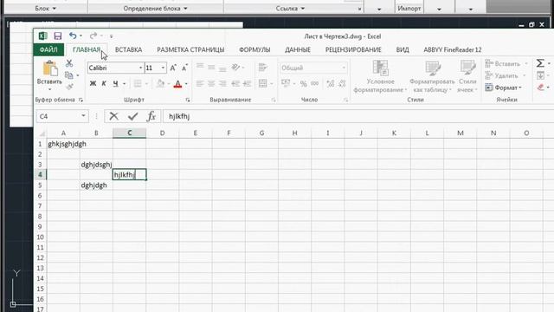Screen dimensions: 554x312
Task: Open the ФОРМУЛЫ tab
Action: (x=254, y=50)
